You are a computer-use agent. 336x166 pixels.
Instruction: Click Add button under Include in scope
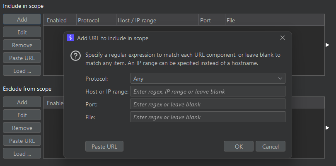[x=22, y=19]
